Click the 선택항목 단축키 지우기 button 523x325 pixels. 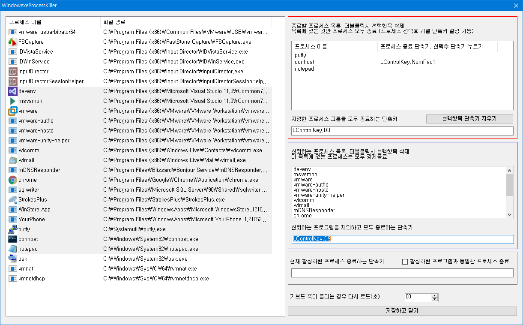pyautogui.click(x=469, y=119)
